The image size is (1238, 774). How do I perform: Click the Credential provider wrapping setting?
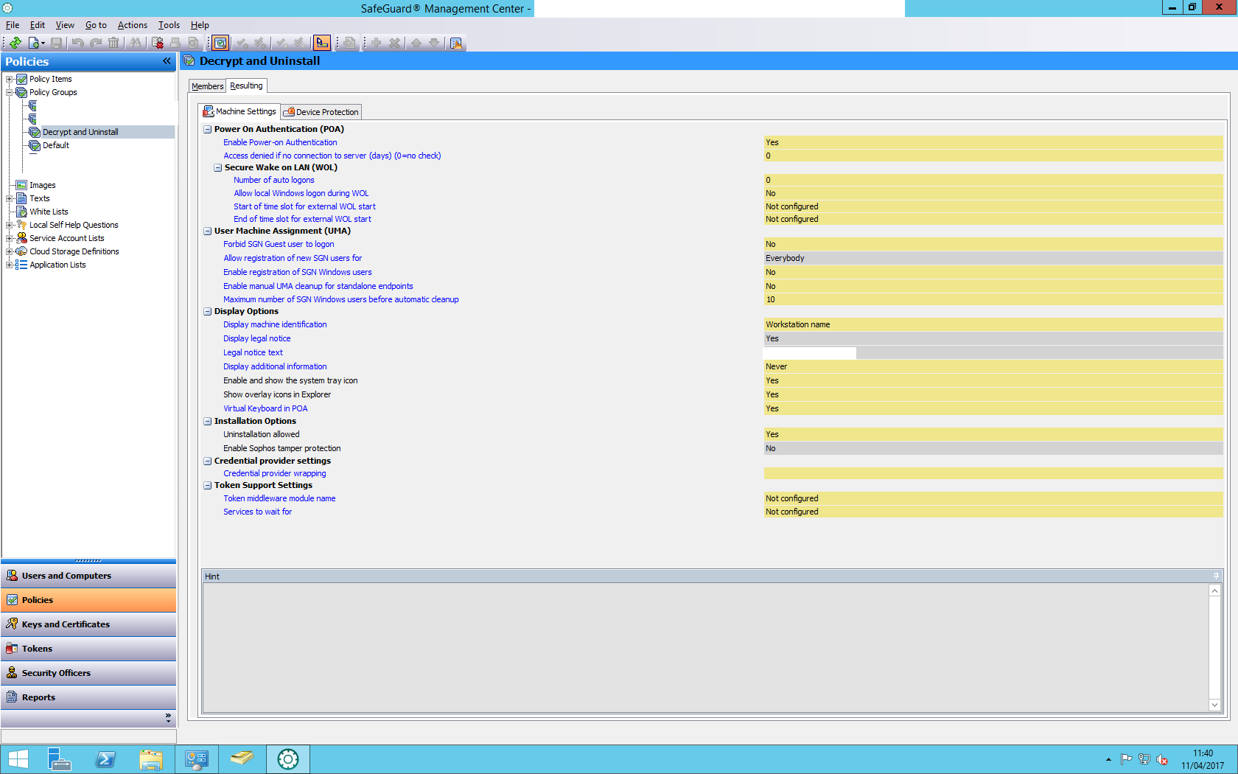[275, 473]
